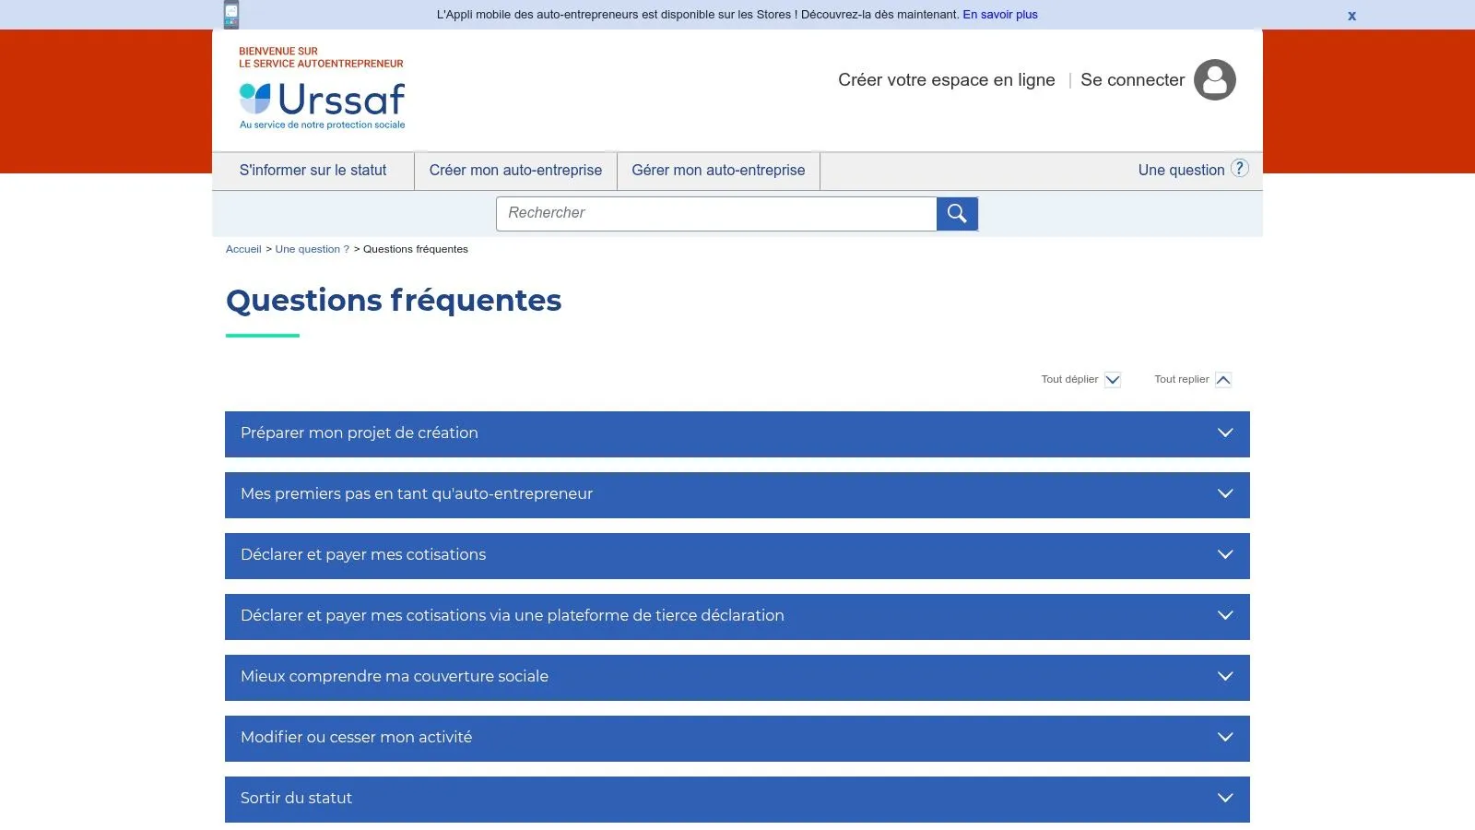Image resolution: width=1475 pixels, height=830 pixels.
Task: Click Créer votre espace en ligne
Action: [947, 80]
